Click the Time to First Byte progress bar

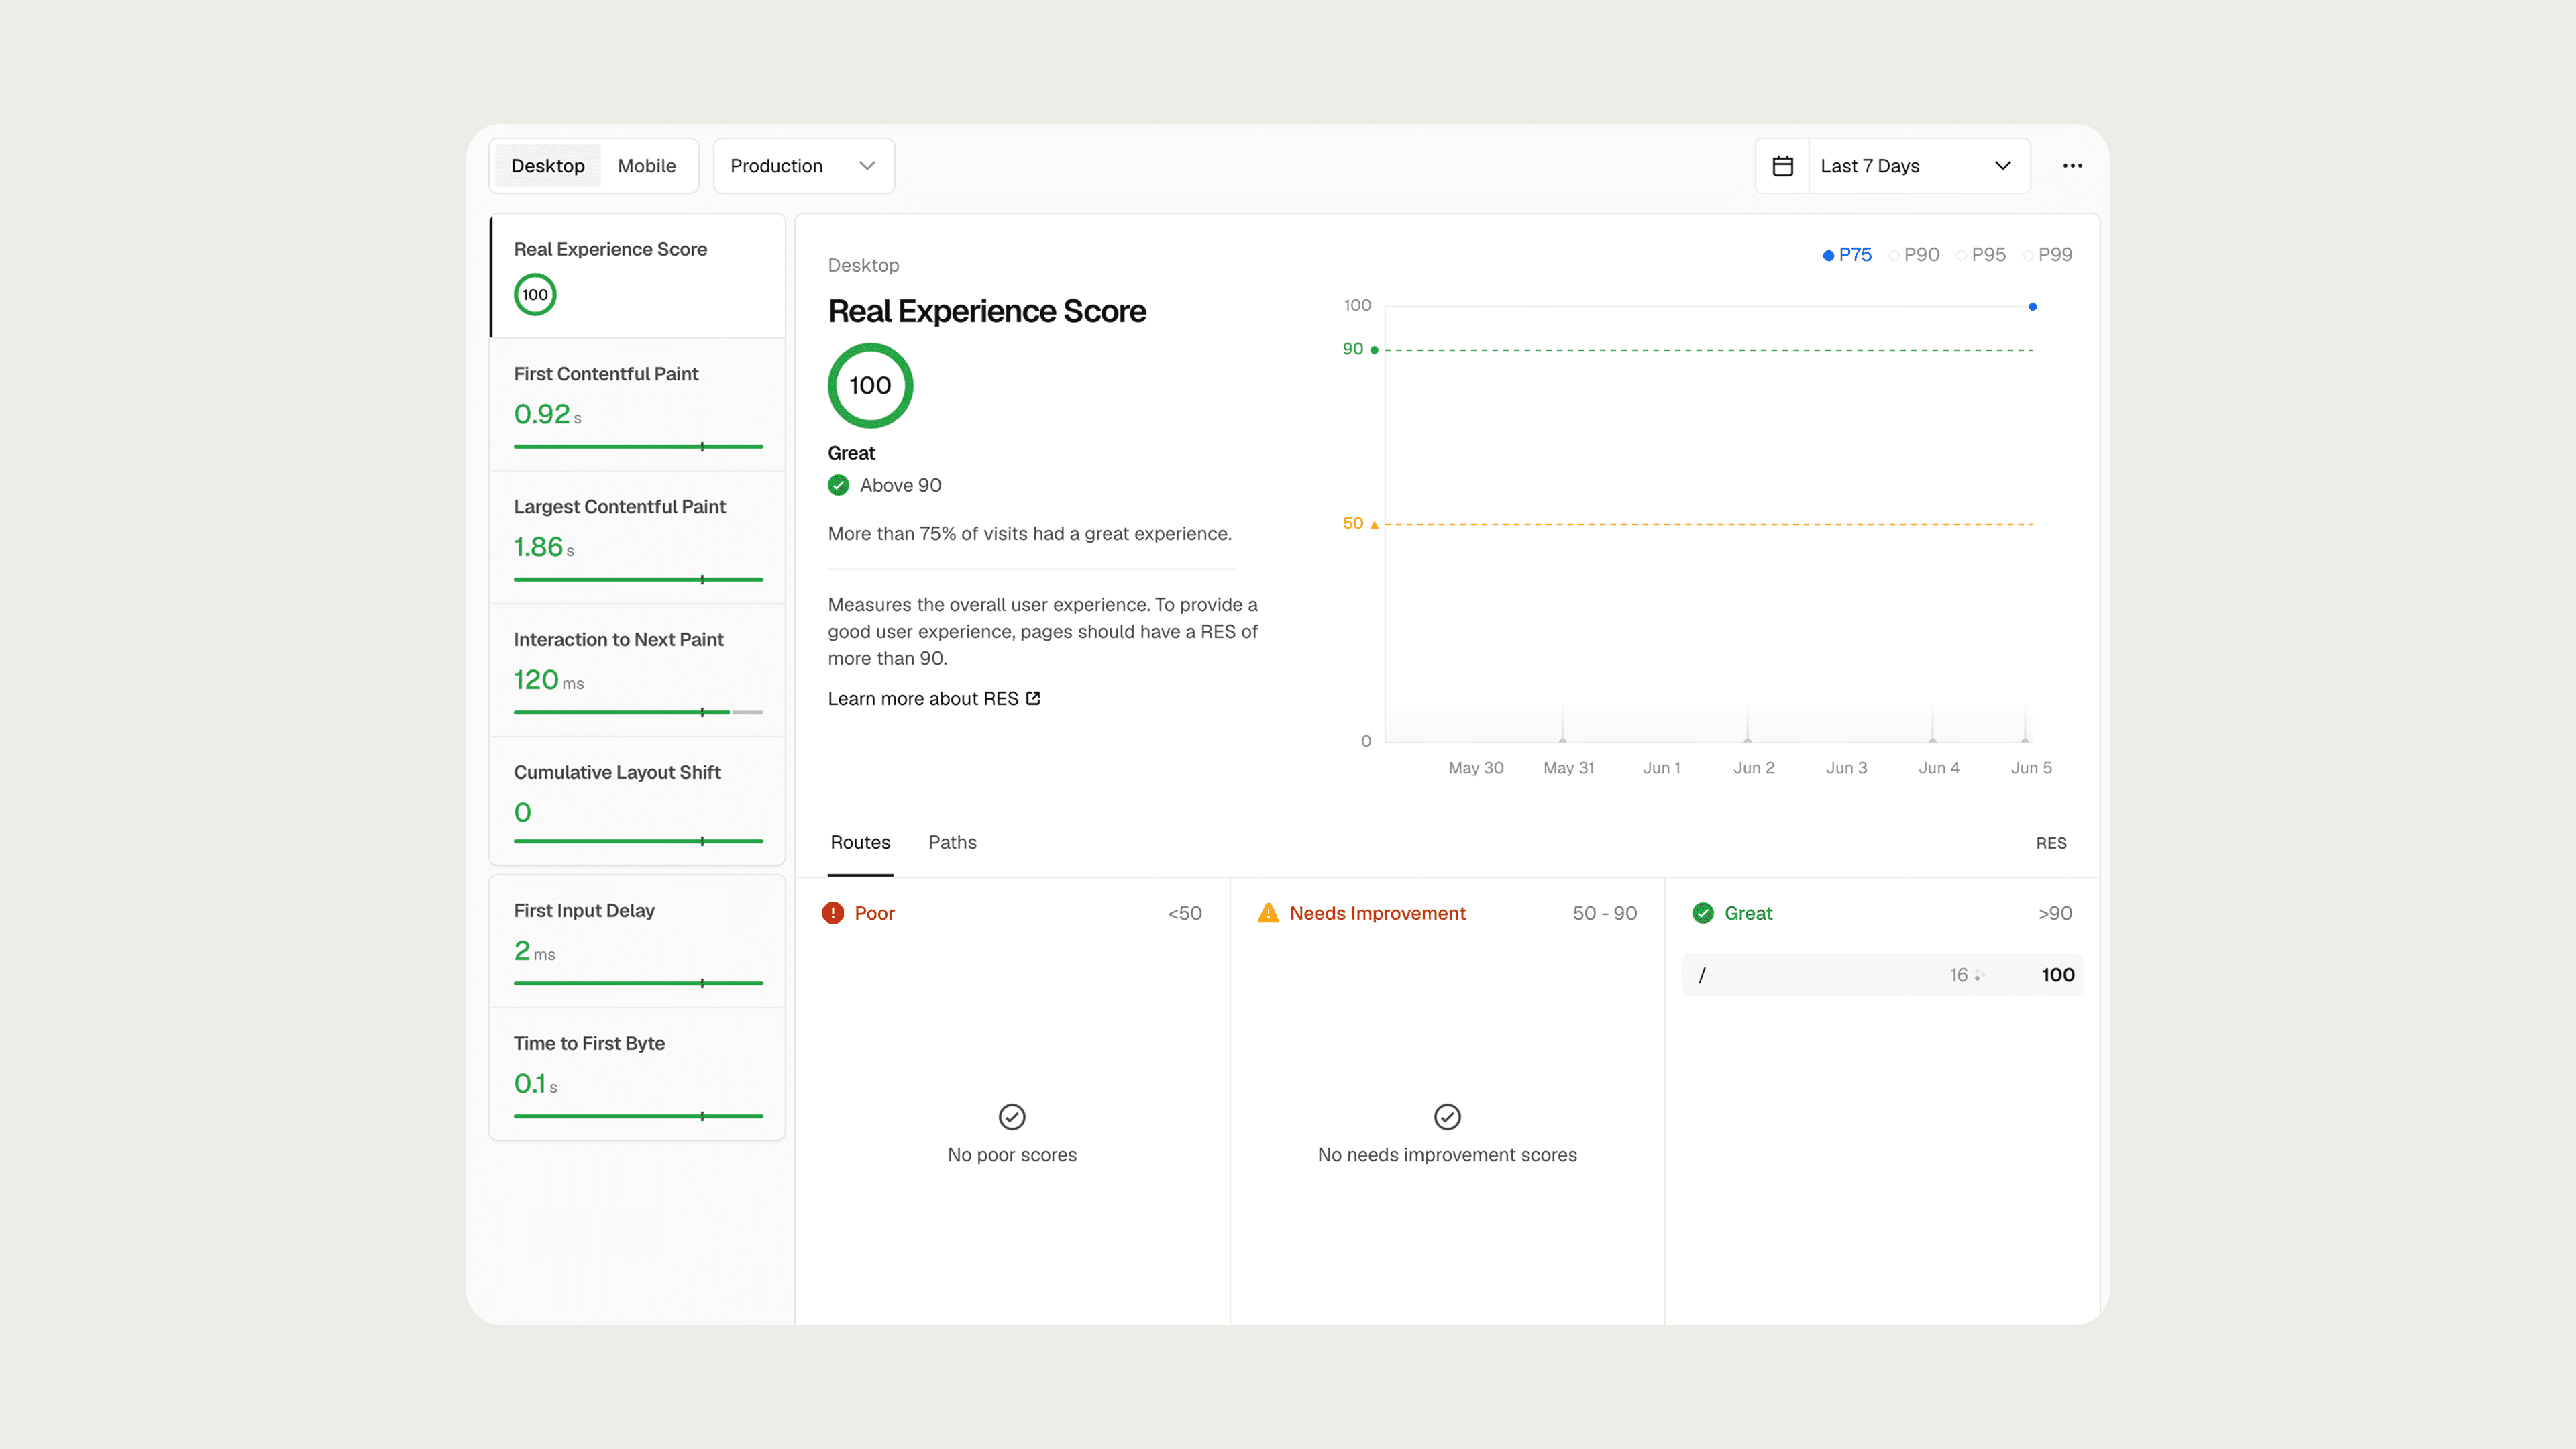point(638,1116)
